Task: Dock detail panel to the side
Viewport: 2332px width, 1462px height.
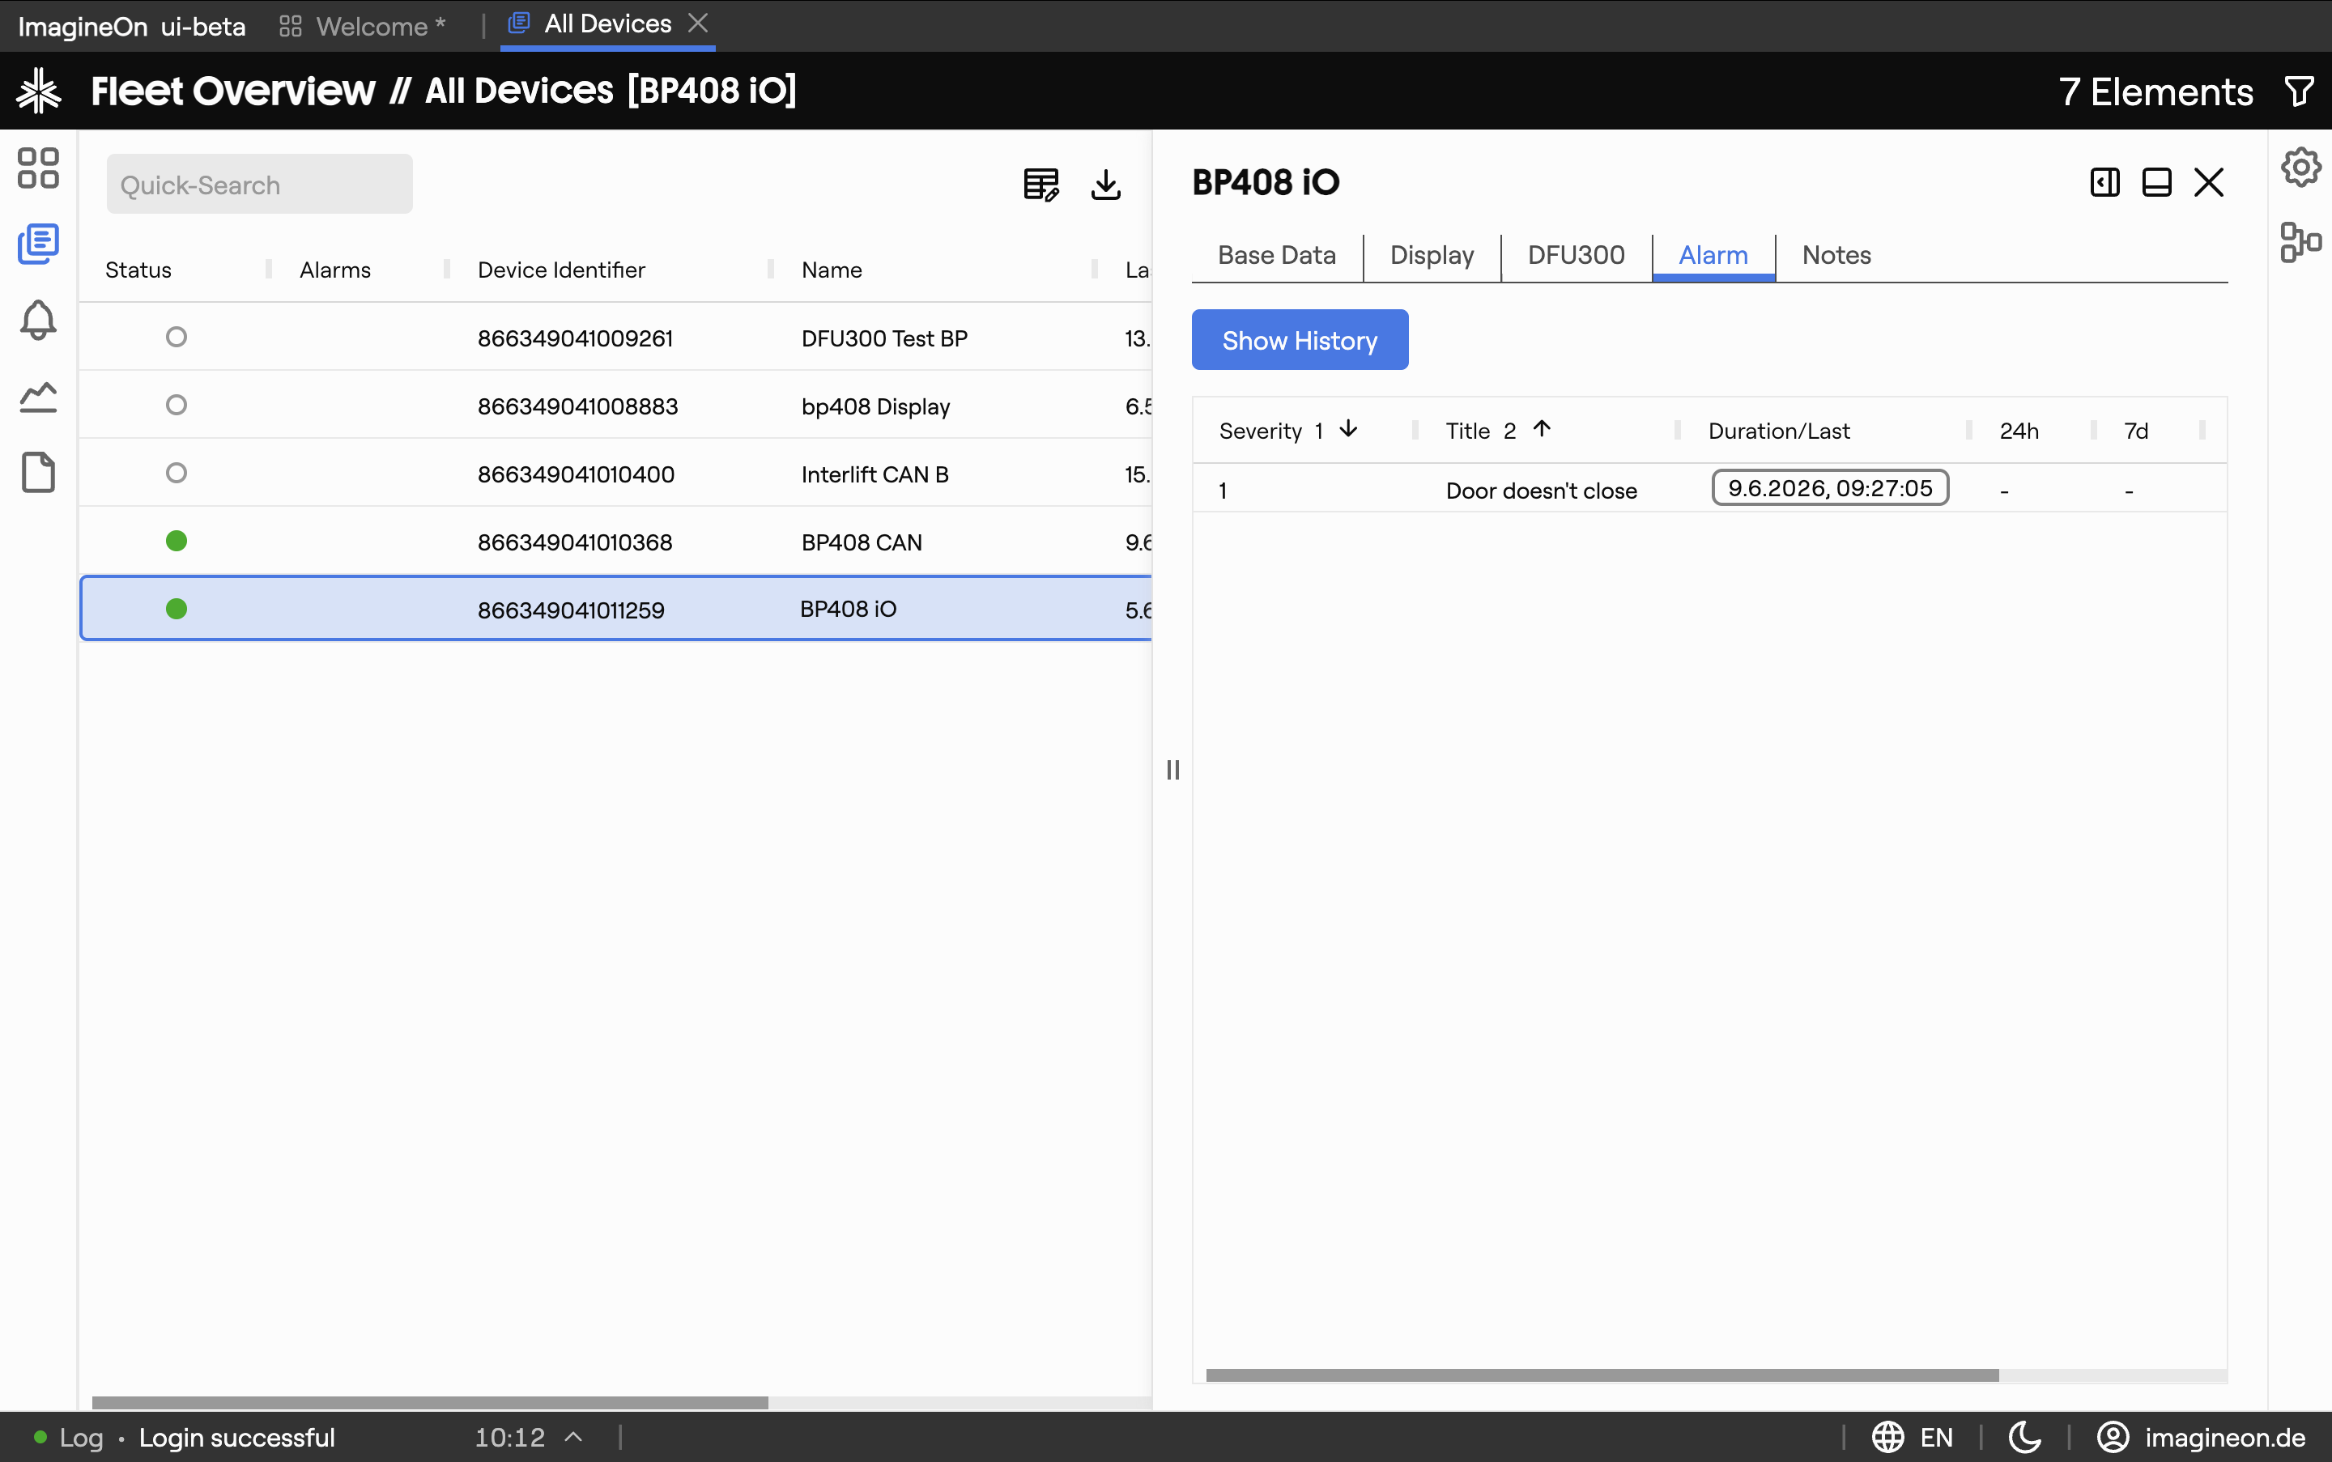Action: 2104,183
